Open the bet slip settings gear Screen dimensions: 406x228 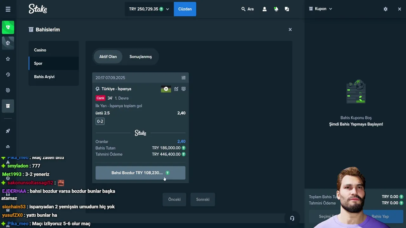click(x=385, y=9)
